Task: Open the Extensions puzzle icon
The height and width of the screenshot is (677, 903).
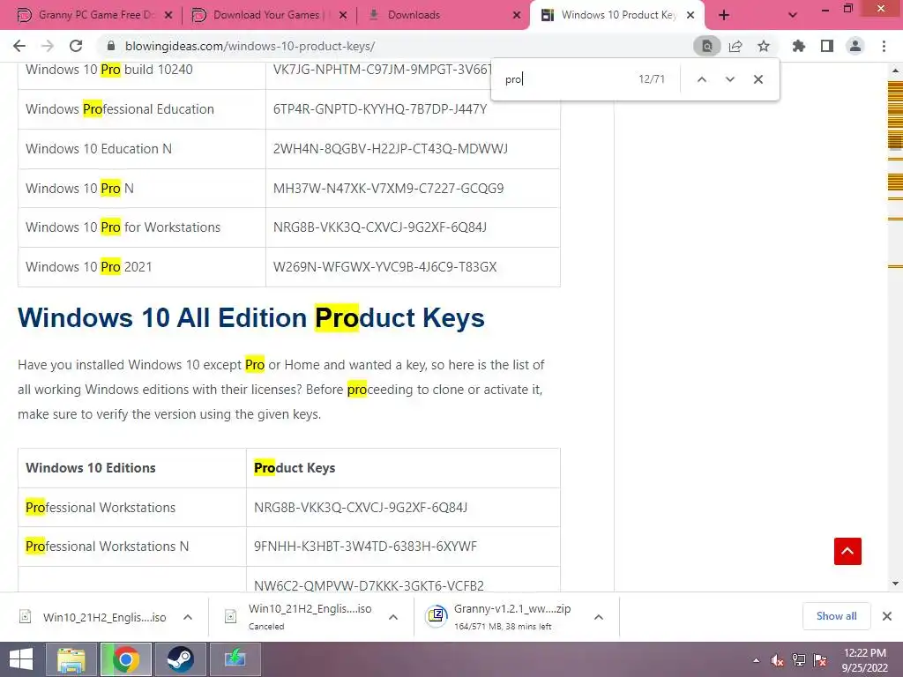Action: (x=798, y=46)
